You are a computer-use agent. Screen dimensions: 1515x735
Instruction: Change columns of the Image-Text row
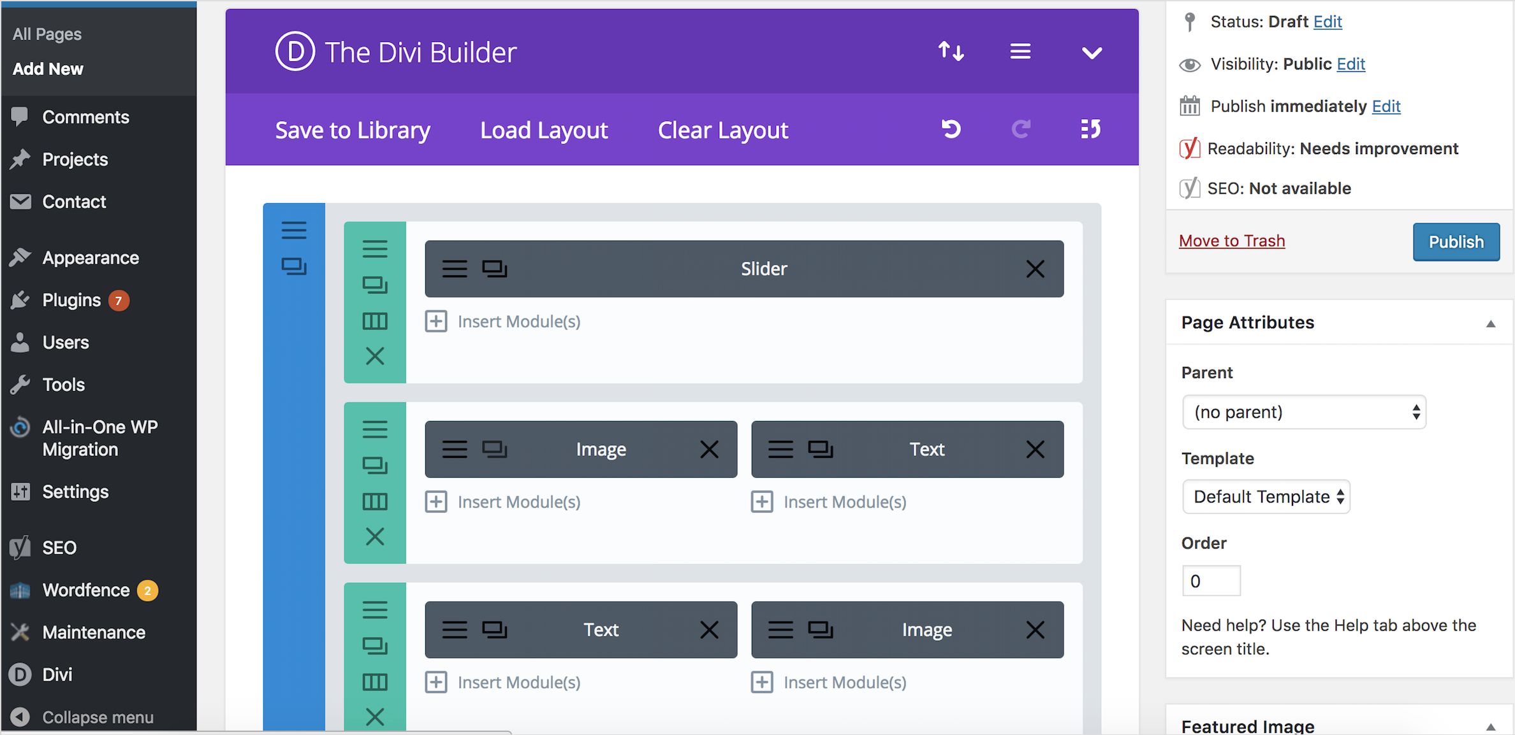(375, 502)
